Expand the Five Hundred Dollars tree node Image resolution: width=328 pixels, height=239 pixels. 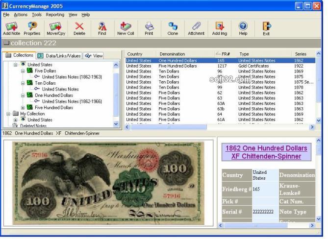23,108
